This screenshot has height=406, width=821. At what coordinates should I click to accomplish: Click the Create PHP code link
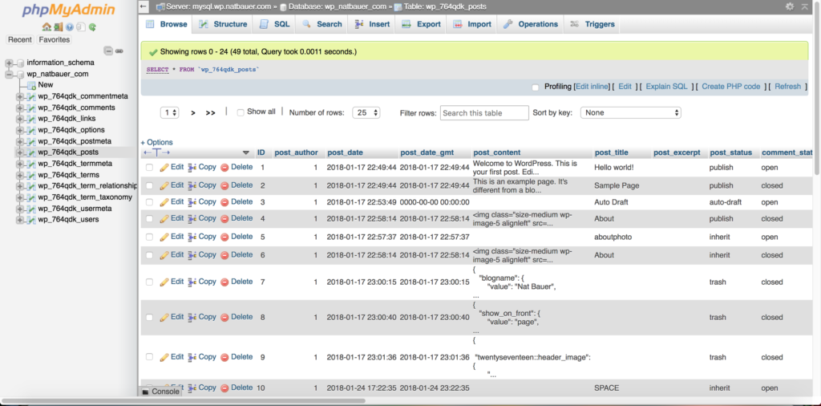731,87
